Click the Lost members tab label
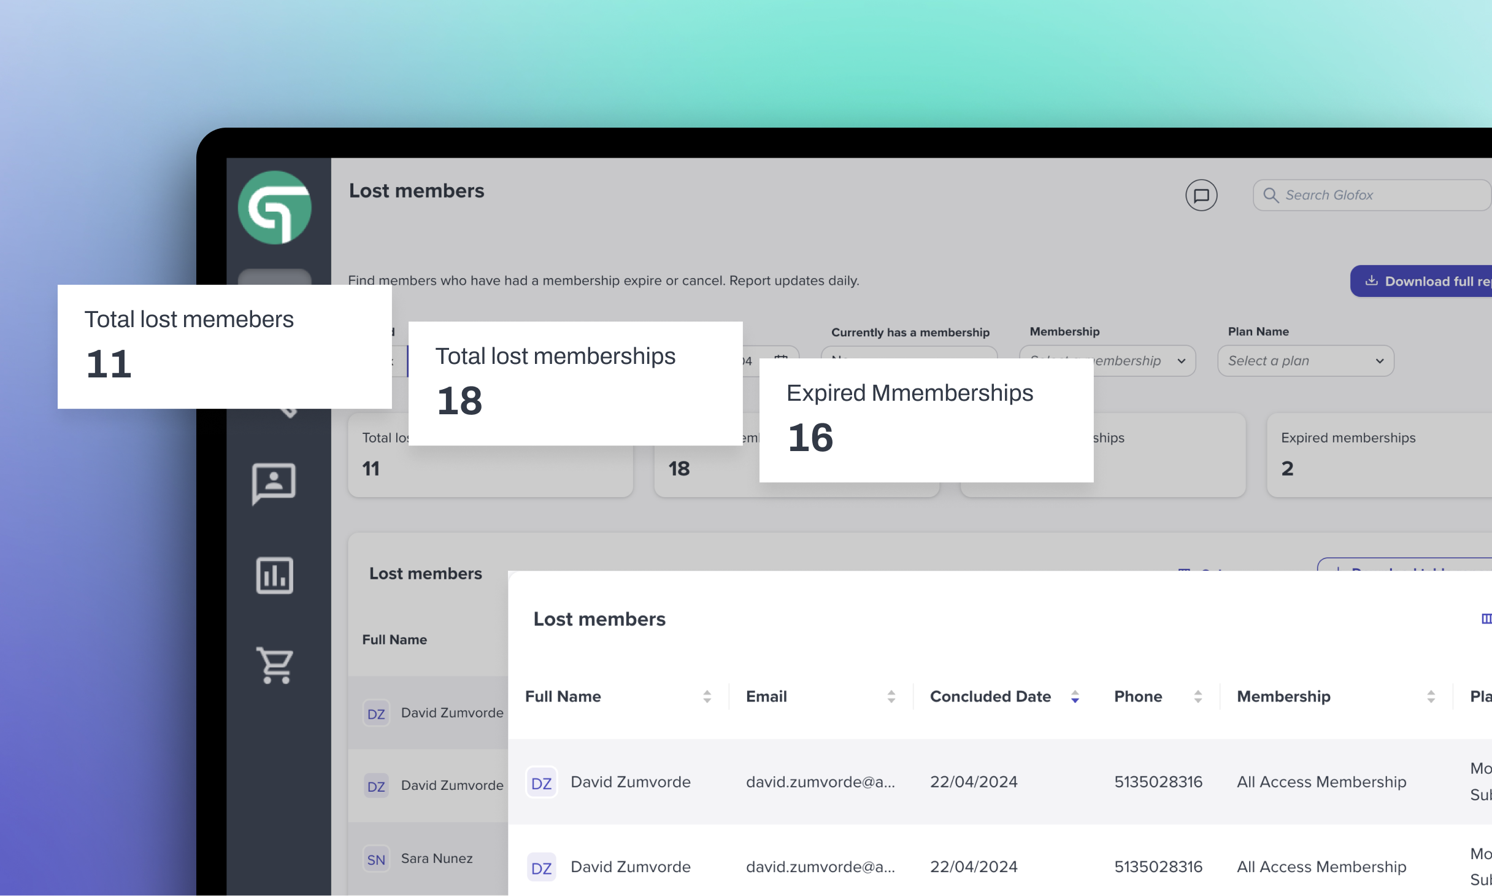1492x896 pixels. tap(425, 574)
